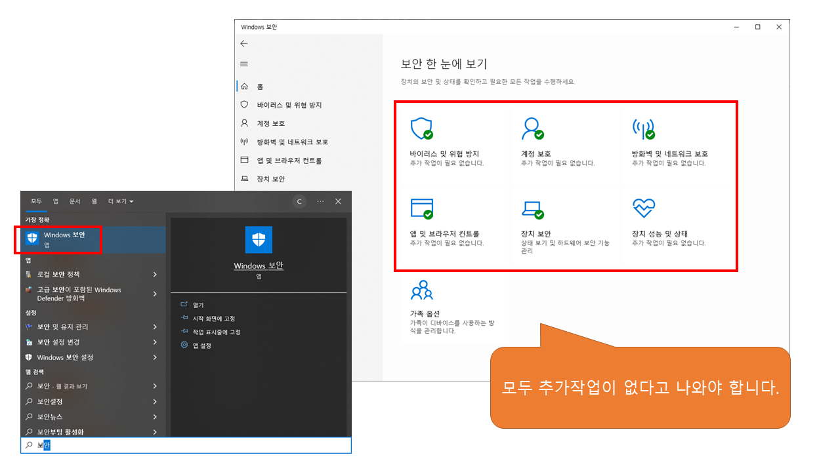Expand arrow for 보안 - 웹 결과 보기

click(x=155, y=386)
